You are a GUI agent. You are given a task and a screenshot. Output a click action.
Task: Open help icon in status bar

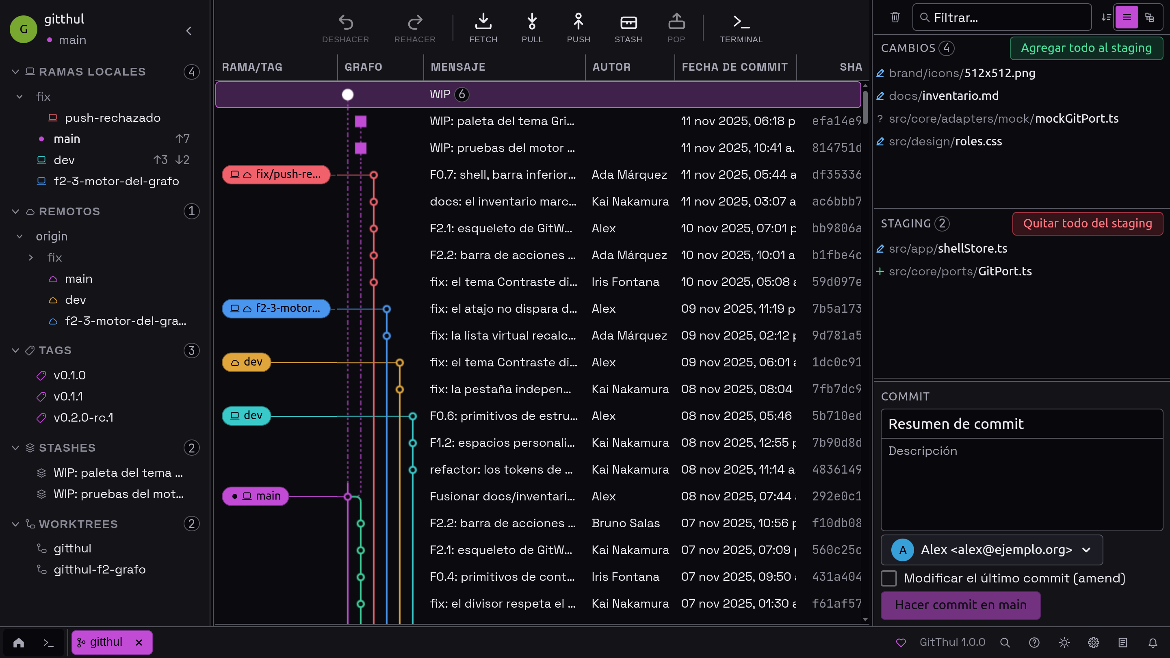[1034, 643]
